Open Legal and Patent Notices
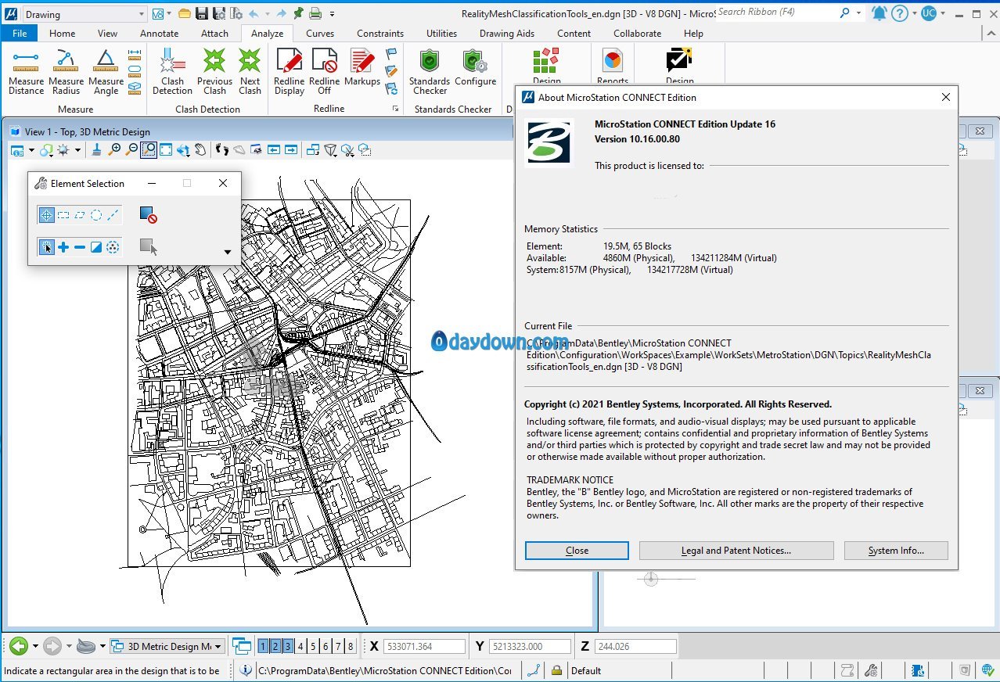Image resolution: width=1000 pixels, height=682 pixels. coord(736,551)
